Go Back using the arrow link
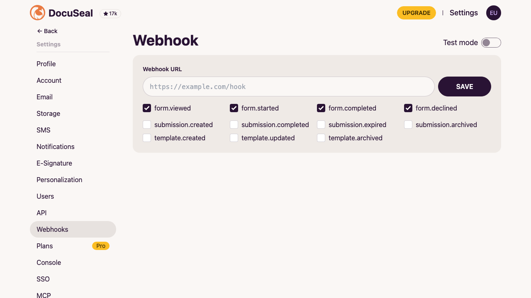 click(47, 31)
